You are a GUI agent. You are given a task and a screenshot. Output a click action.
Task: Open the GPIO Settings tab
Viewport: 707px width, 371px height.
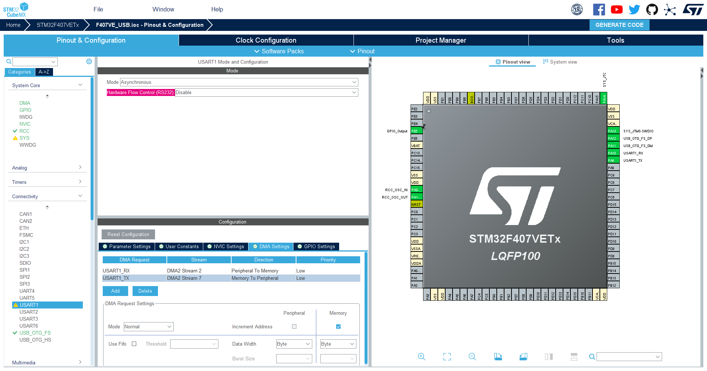click(316, 246)
